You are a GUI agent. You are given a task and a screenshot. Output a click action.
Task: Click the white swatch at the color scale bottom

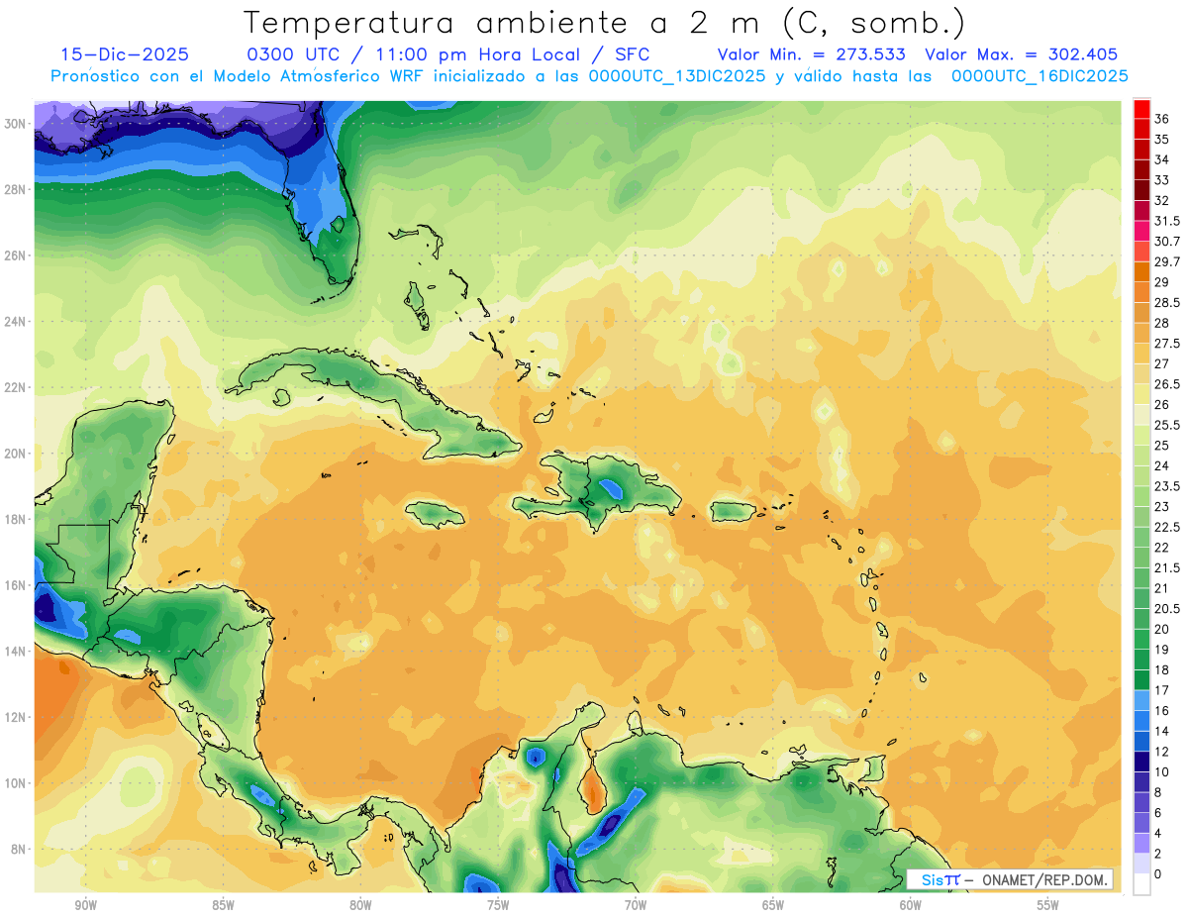click(1141, 884)
